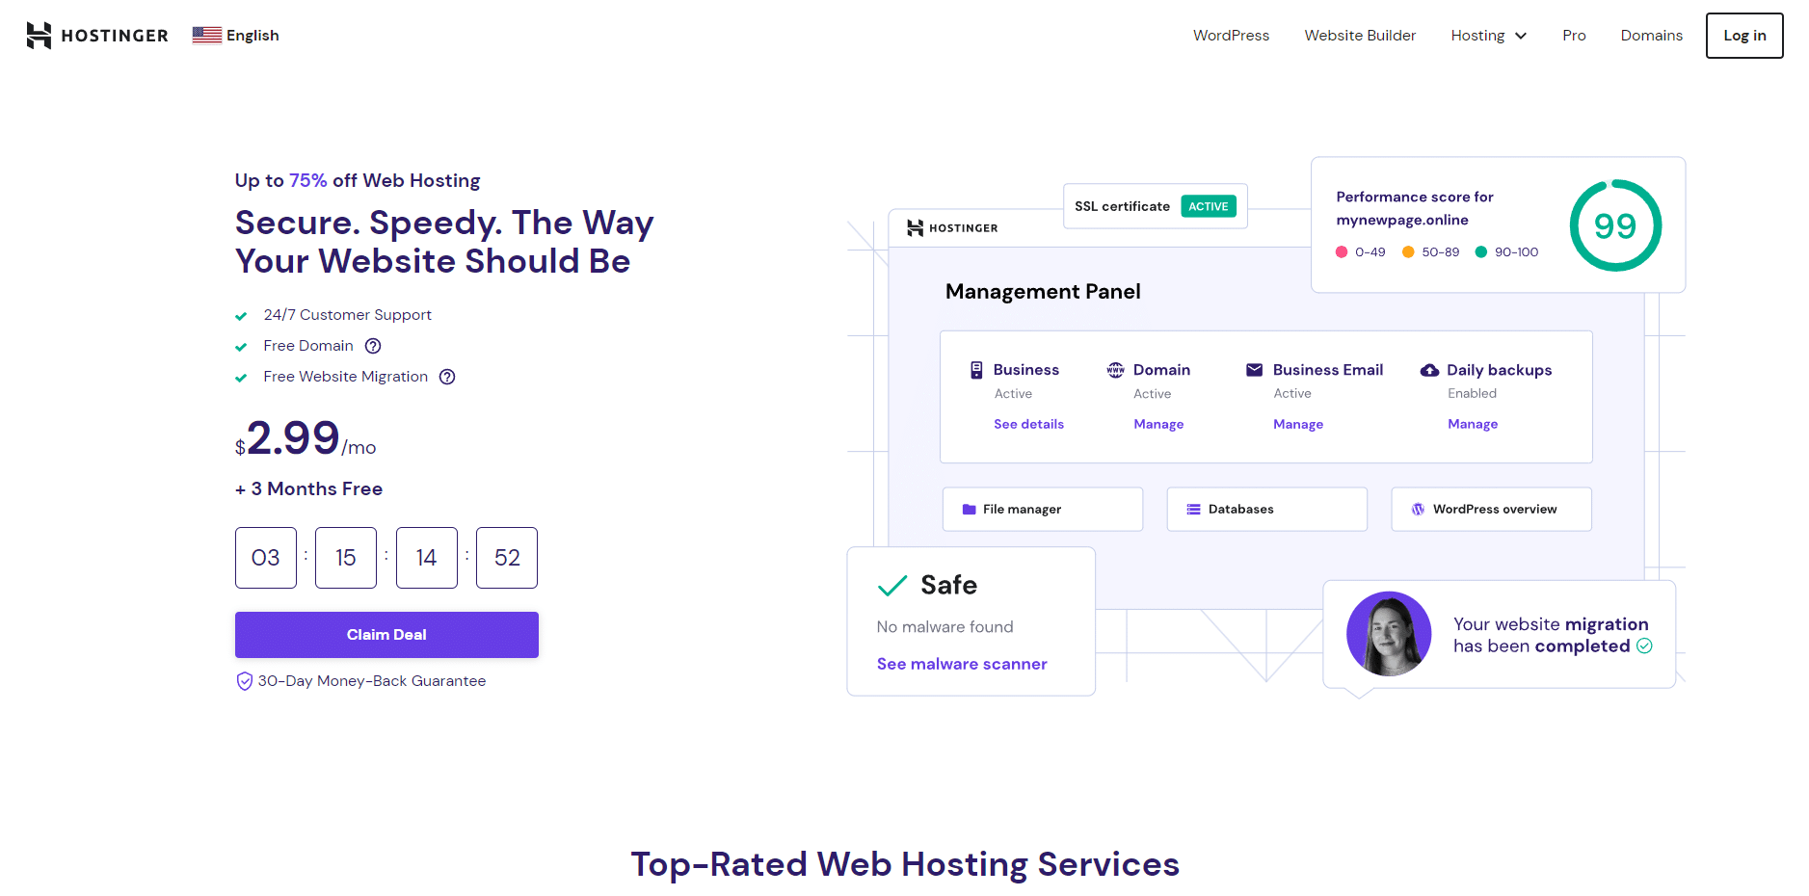Image resolution: width=1809 pixels, height=896 pixels.
Task: Click the Hostinger logo inside the panel mockup
Action: pos(952,228)
